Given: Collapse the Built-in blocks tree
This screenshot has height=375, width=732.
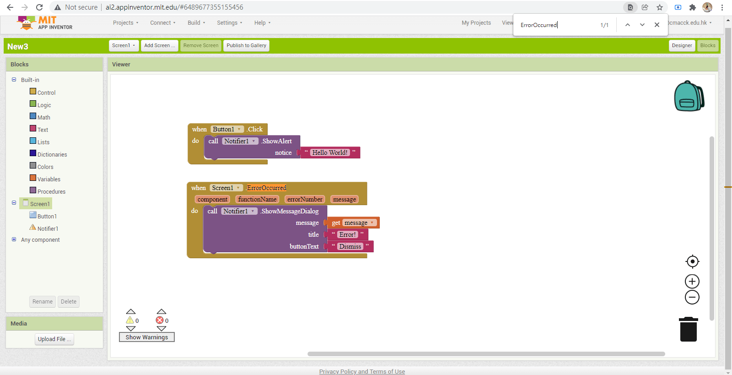Looking at the screenshot, I should click(14, 80).
